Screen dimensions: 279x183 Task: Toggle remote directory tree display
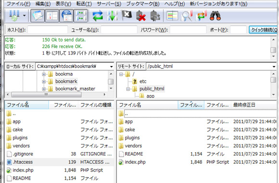pyautogui.click(x=66, y=16)
